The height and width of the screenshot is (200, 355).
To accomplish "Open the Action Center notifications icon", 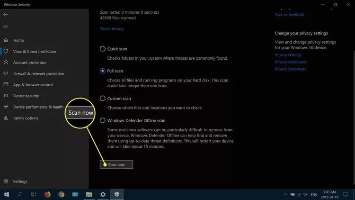I will click(346, 194).
